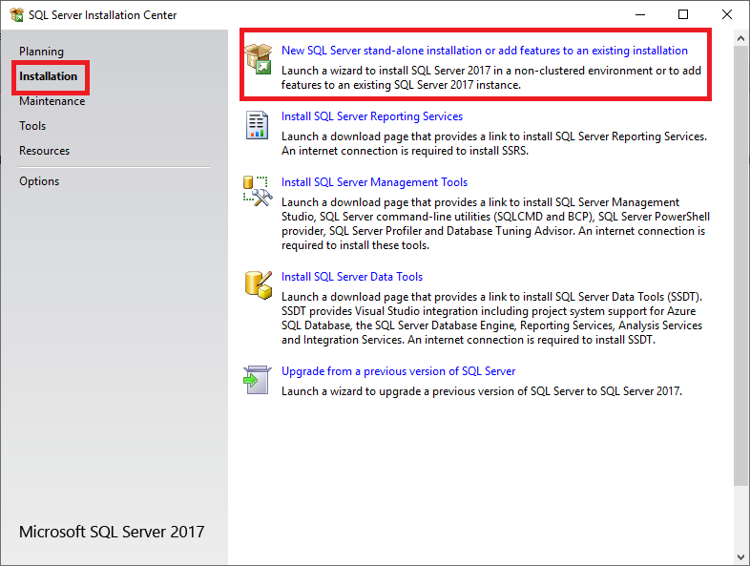Click the scrollbar down arrow
Viewport: 750px width, 566px height.
tap(740, 556)
